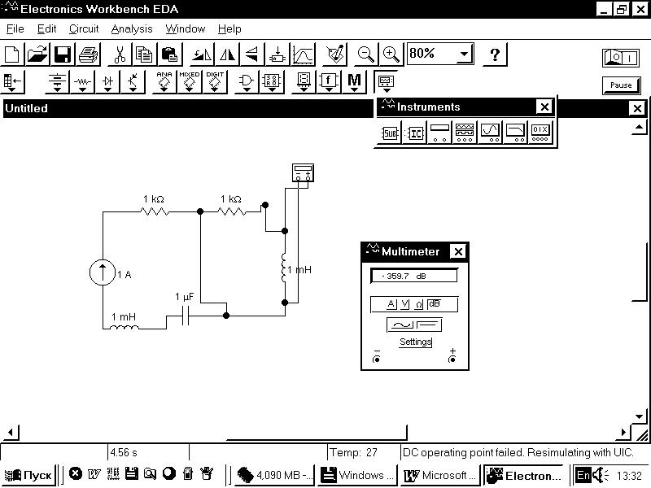This screenshot has height=488, width=651.
Task: Open the Favorites parts bin
Action: tap(12, 81)
